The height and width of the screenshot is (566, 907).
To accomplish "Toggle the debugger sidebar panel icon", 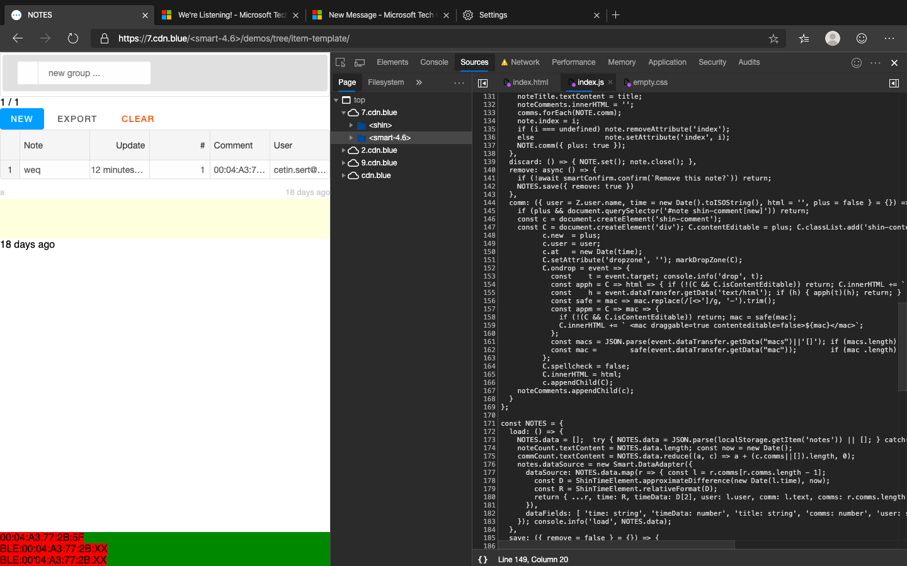I will click(x=894, y=82).
